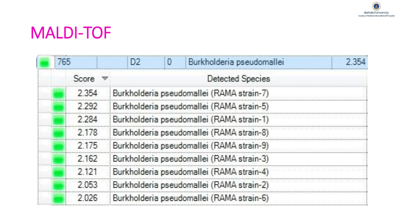Select the RAMA strain-2 species entry

pyautogui.click(x=191, y=185)
